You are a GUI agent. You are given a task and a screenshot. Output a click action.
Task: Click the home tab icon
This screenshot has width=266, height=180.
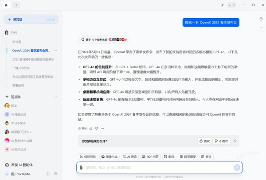click(6, 5)
